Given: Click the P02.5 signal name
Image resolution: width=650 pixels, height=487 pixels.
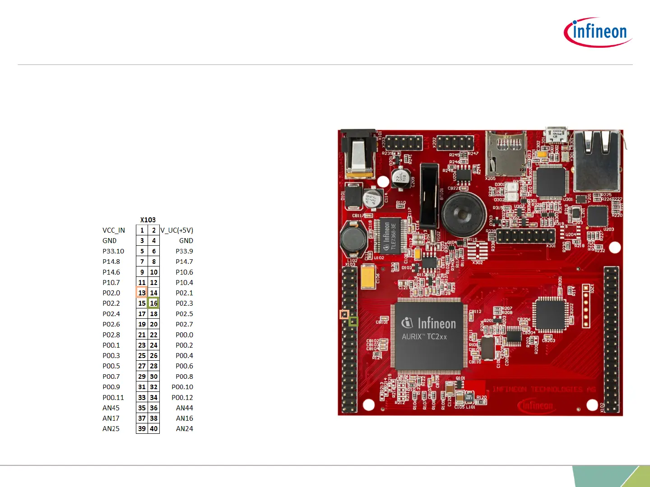Looking at the screenshot, I should tap(184, 314).
